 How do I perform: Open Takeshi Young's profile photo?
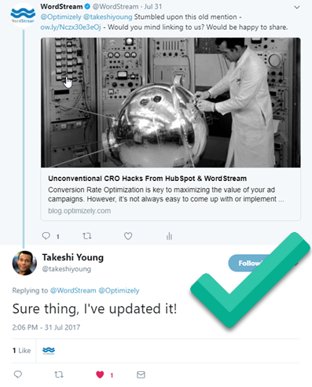tap(24, 263)
